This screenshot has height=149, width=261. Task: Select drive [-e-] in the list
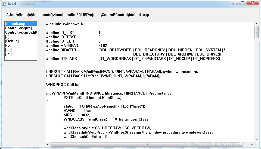[21, 54]
